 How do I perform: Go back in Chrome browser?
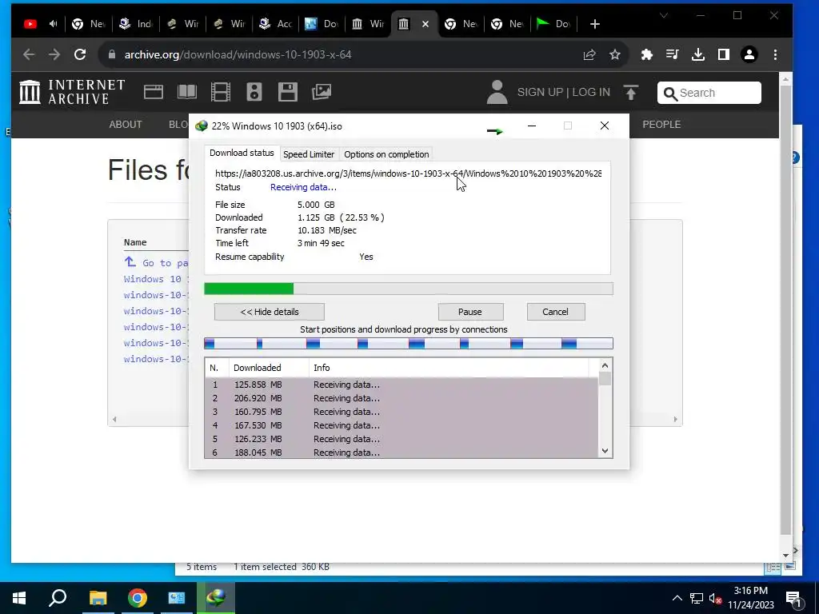point(29,54)
